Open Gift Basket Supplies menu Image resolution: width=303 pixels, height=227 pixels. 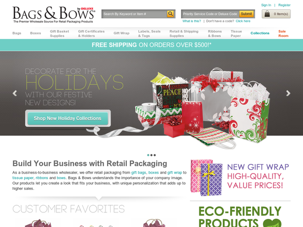click(60, 33)
